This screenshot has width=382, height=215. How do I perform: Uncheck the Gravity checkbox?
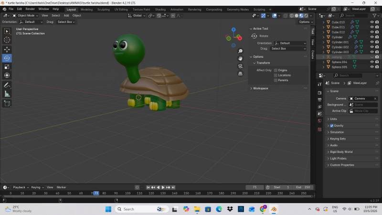tap(331, 126)
